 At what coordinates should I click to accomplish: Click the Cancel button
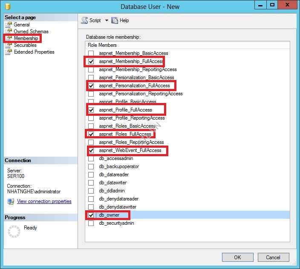[x=273, y=258]
